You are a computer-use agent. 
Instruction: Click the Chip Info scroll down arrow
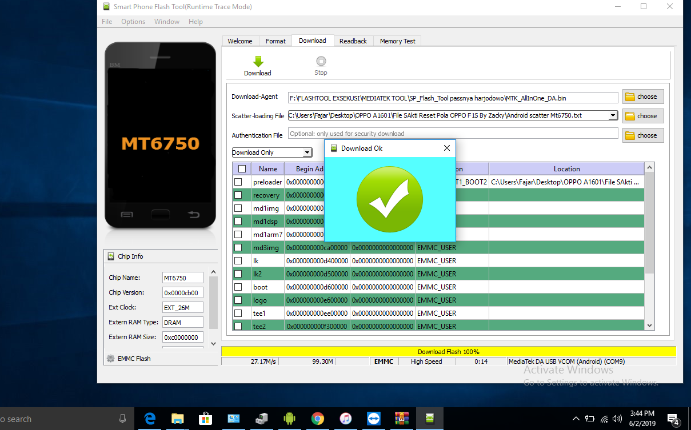coord(214,344)
